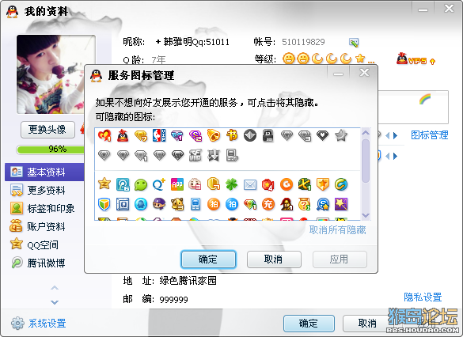This screenshot has width=463, height=337.
Task: Click 取消所有隐藏 link
Action: 337,230
